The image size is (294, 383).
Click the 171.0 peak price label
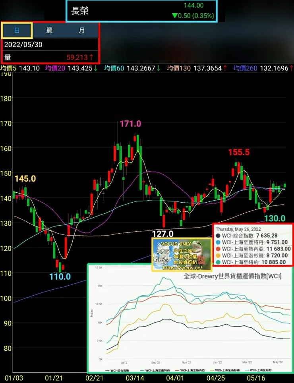pos(130,124)
